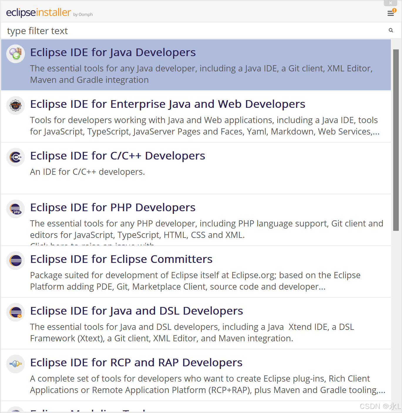
Task: Click the C/C++ Developers product icon
Action: (x=15, y=157)
